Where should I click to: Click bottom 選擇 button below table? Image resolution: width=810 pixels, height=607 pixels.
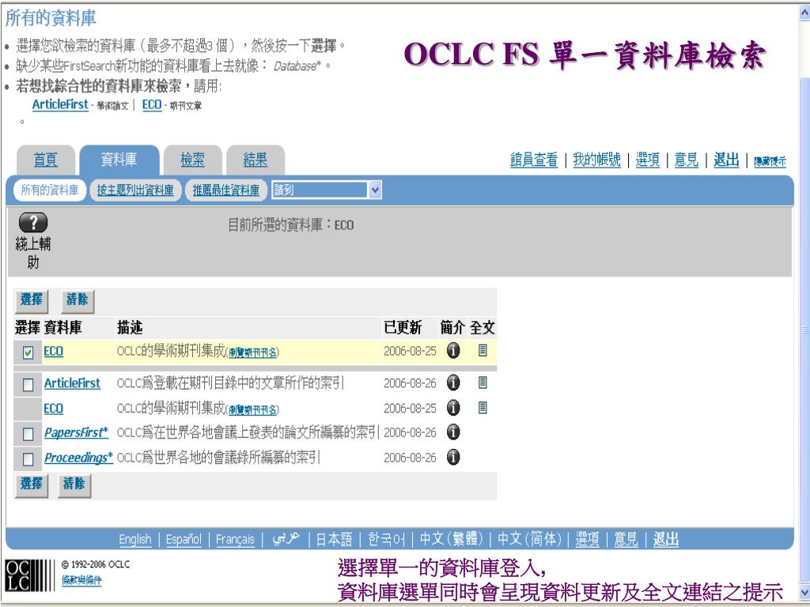[x=32, y=484]
